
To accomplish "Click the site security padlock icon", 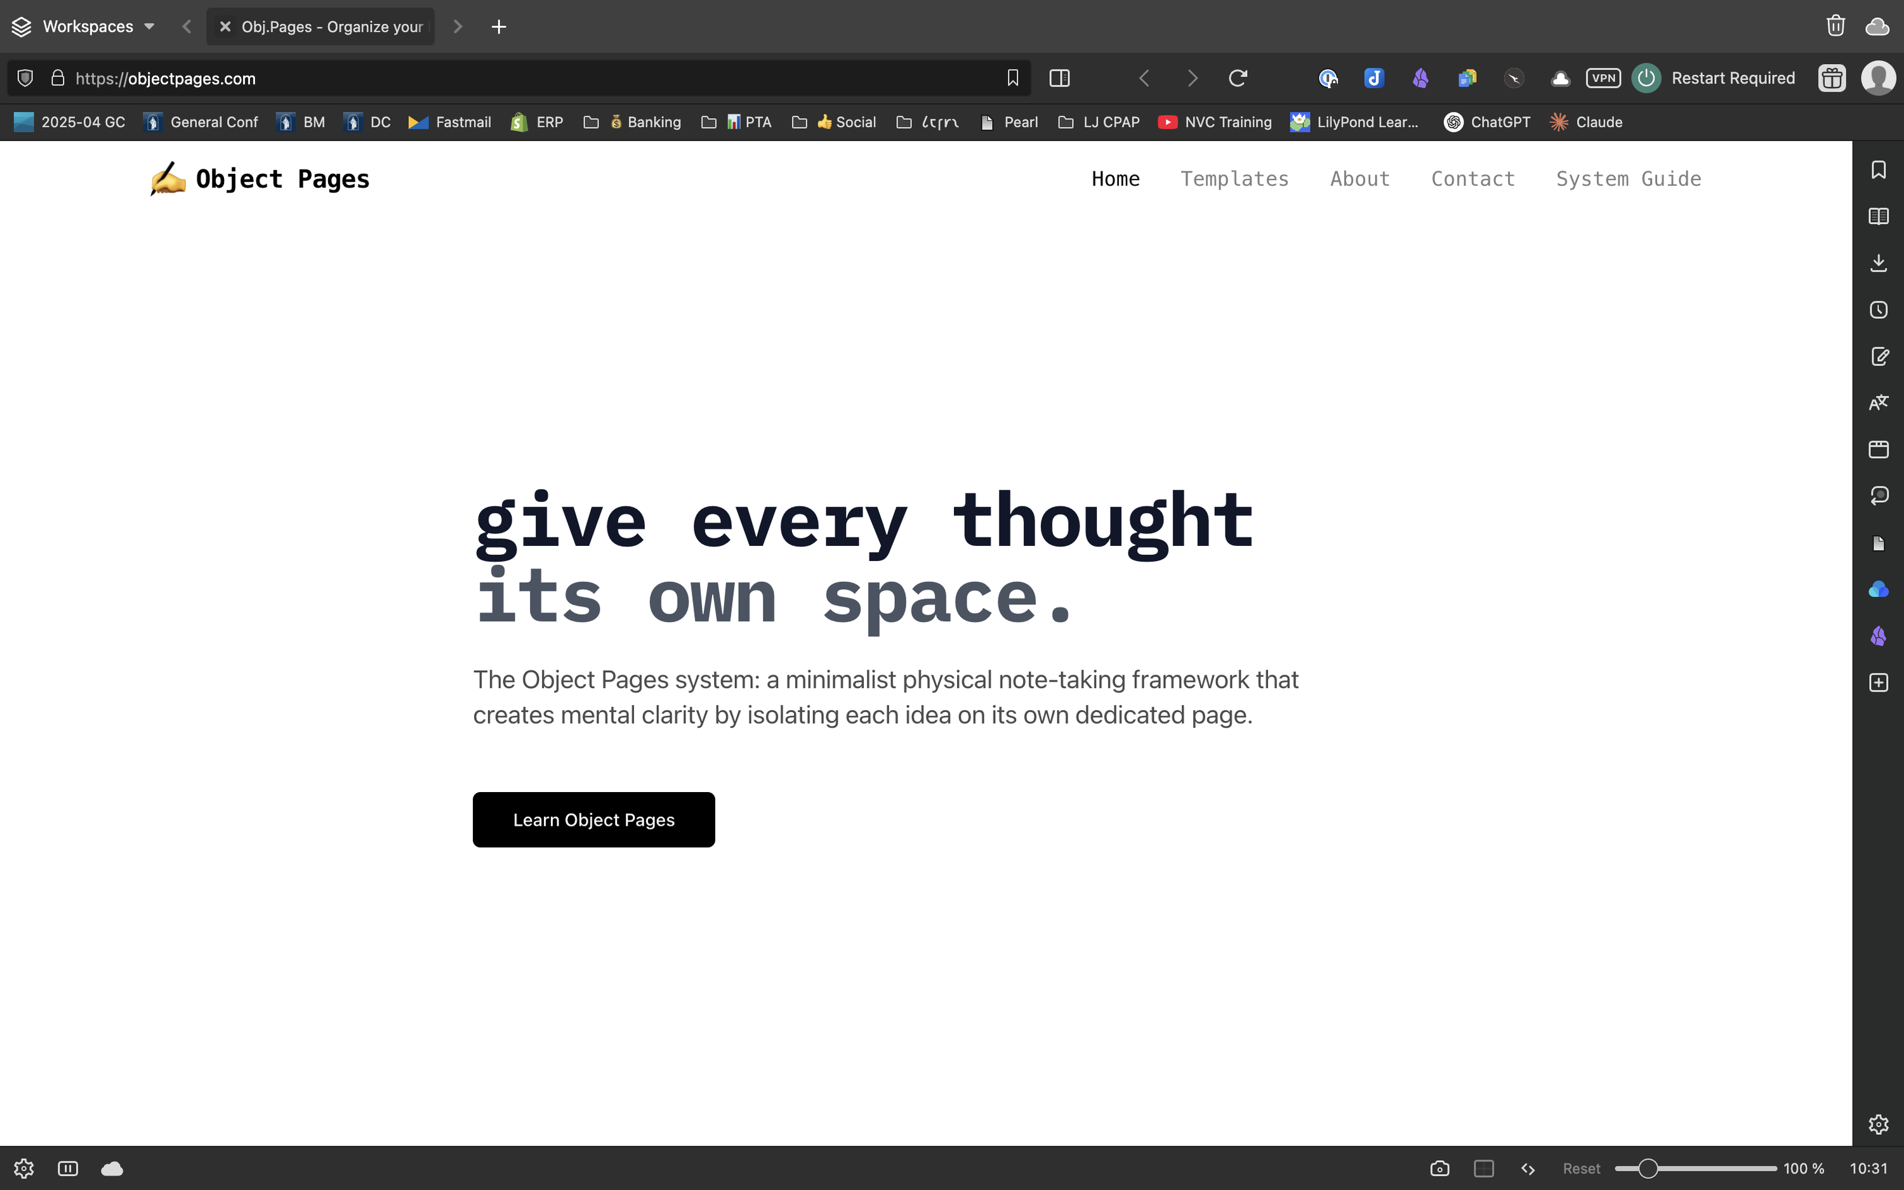I will [x=57, y=78].
